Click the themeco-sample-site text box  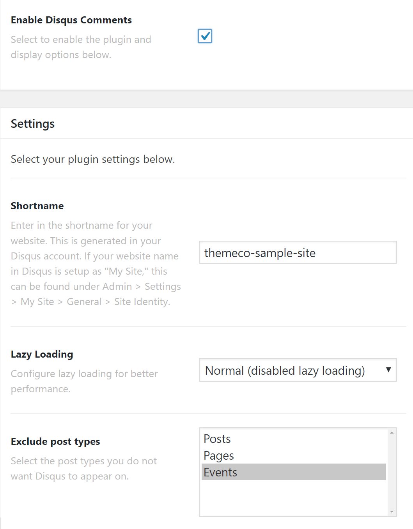298,252
